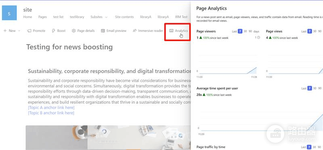Open the IRM Test navigation link
Screen dimensions: 323x150
(x=181, y=17)
